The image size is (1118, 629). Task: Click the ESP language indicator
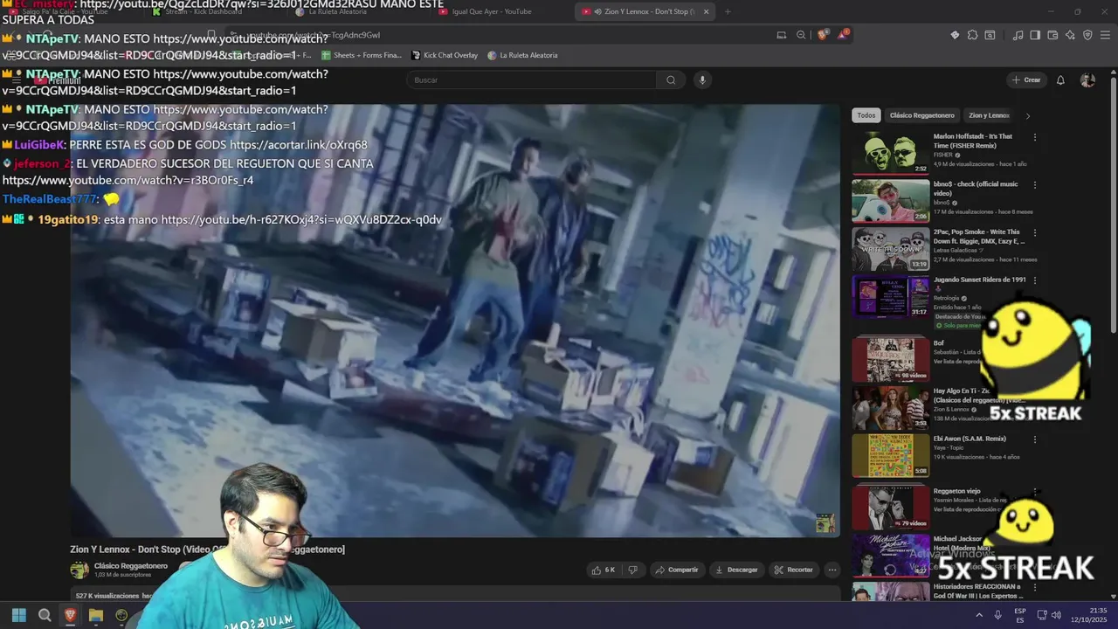coord(1019,615)
